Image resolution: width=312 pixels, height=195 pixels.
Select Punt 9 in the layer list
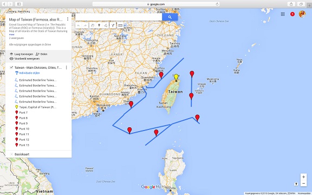point(21,123)
